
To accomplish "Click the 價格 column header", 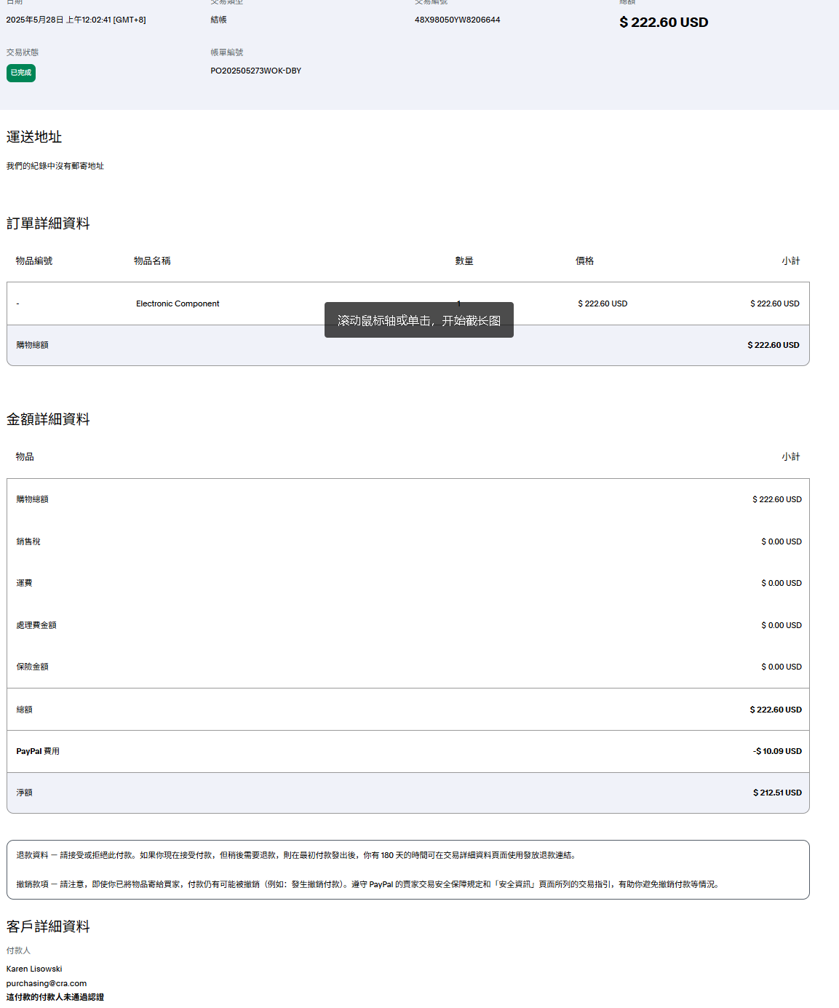I will click(584, 261).
